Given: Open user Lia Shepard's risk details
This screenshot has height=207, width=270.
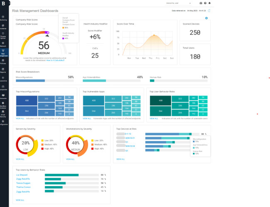Looking at the screenshot, I should point(22,175).
